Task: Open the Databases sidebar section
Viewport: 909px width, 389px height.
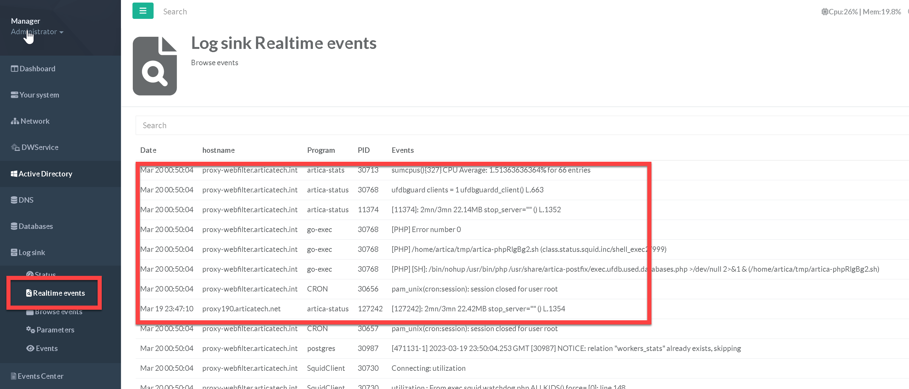Action: coord(35,226)
